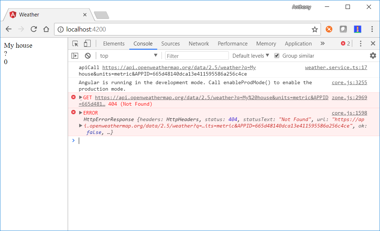
Task: Click the red error icon beside GET
Action: point(73,97)
